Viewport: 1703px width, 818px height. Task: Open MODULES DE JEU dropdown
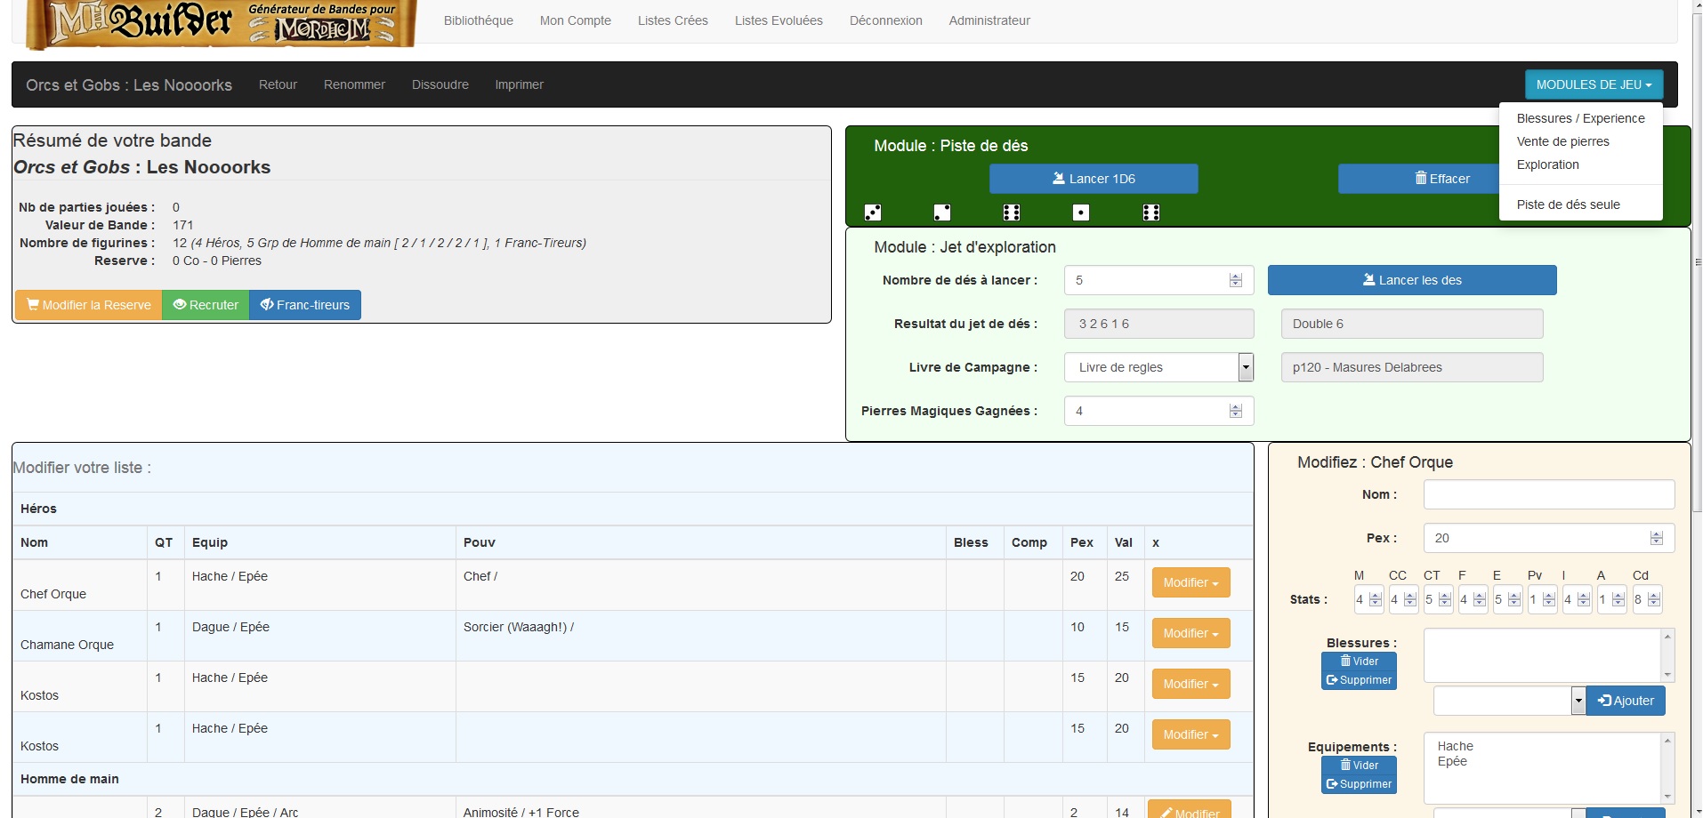[1594, 84]
